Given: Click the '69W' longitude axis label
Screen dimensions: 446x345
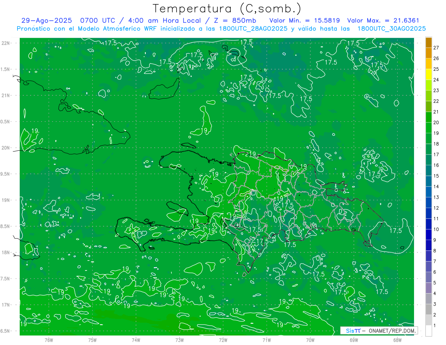Looking at the screenshot, I should (x=354, y=340).
